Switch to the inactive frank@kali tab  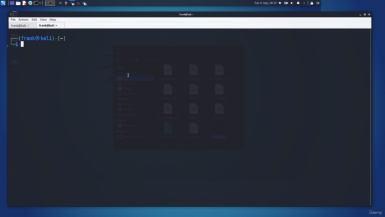click(x=22, y=25)
